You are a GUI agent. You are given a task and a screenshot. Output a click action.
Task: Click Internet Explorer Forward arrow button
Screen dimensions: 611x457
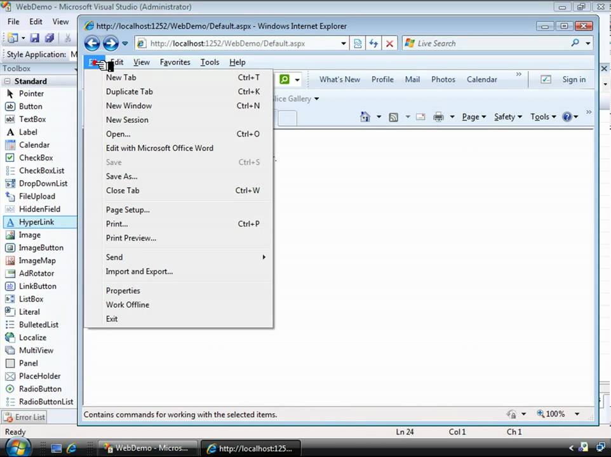(x=111, y=43)
